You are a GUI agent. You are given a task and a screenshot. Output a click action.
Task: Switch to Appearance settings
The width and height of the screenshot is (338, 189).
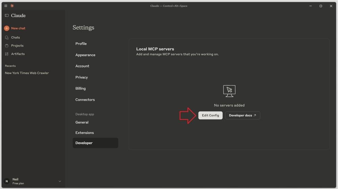point(85,55)
